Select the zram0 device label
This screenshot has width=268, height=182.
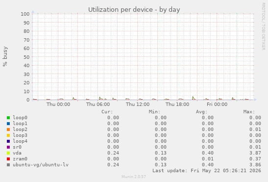pos(20,159)
